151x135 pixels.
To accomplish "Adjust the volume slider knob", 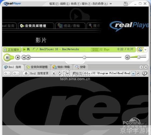I will (139, 57).
